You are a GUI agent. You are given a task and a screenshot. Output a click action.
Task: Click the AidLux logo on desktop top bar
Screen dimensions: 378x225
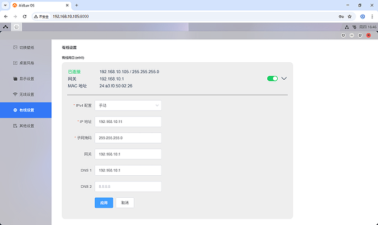click(x=5, y=26)
